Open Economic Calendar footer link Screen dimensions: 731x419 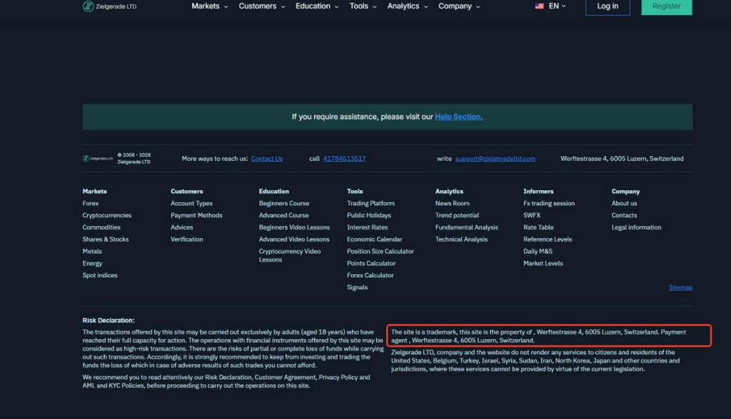tap(374, 239)
